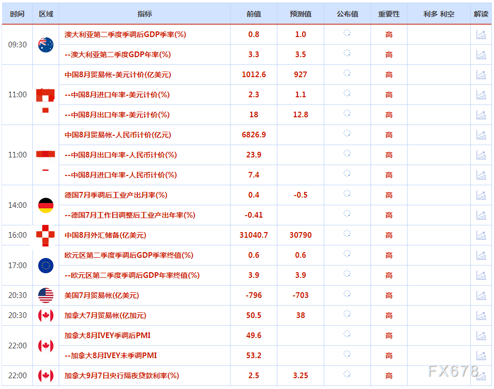Open 中国8月贸易帐-美元计价 indicator link
494x389 pixels.
[118, 75]
